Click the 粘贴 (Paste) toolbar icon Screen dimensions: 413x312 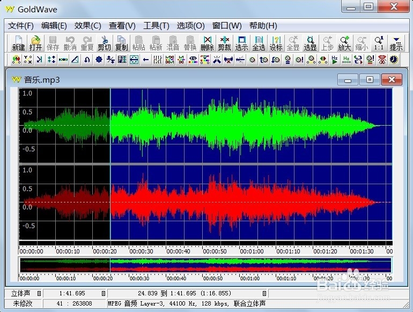pyautogui.click(x=138, y=43)
